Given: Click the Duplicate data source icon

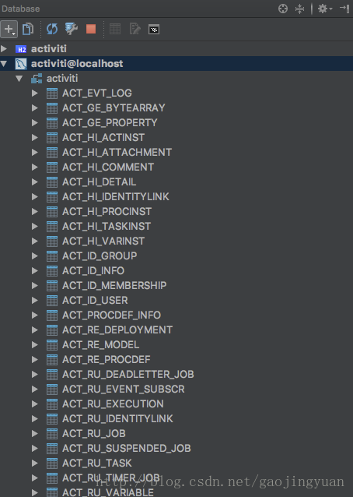Looking at the screenshot, I should [x=28, y=29].
